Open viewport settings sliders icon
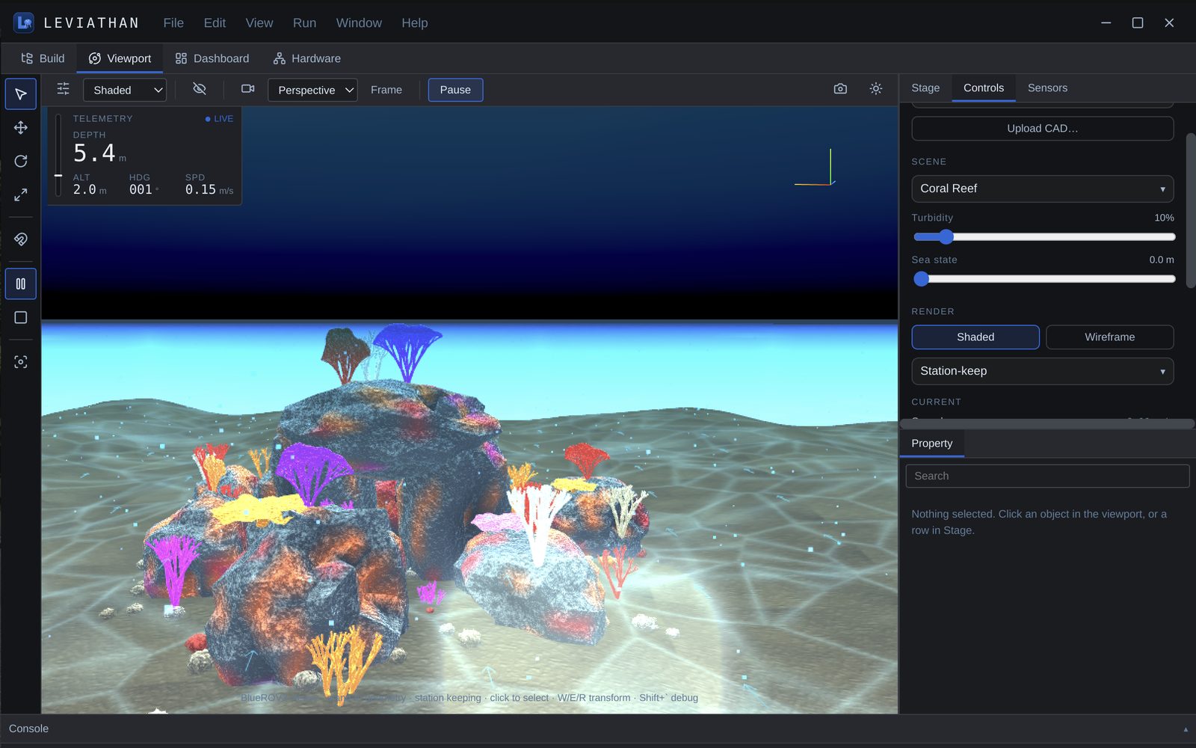Screen dimensions: 1196x748 (64, 89)
